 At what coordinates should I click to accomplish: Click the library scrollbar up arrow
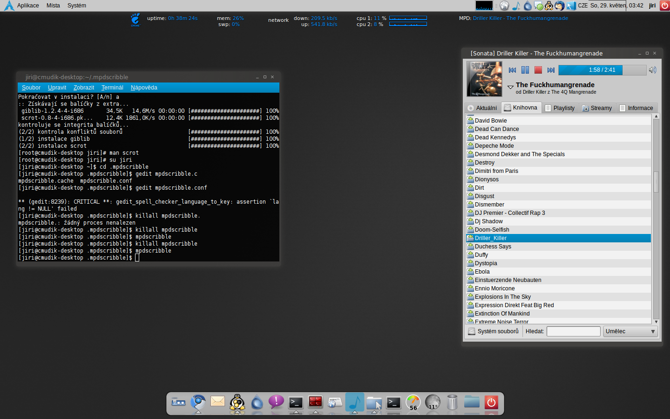tap(656, 116)
